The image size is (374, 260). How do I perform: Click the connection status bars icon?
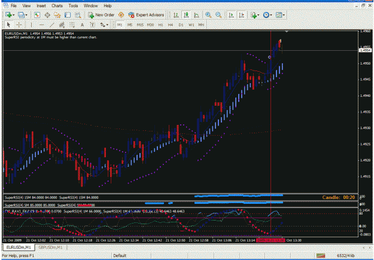point(321,256)
